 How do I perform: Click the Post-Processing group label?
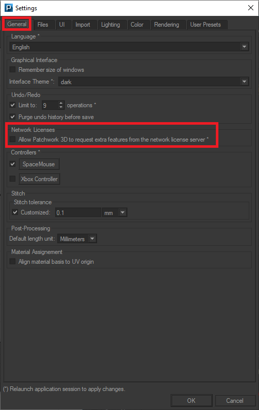31,228
